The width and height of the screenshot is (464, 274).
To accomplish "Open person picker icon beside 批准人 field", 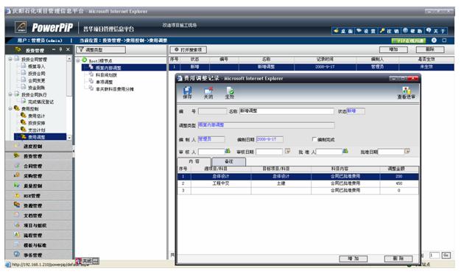I will [345, 151].
